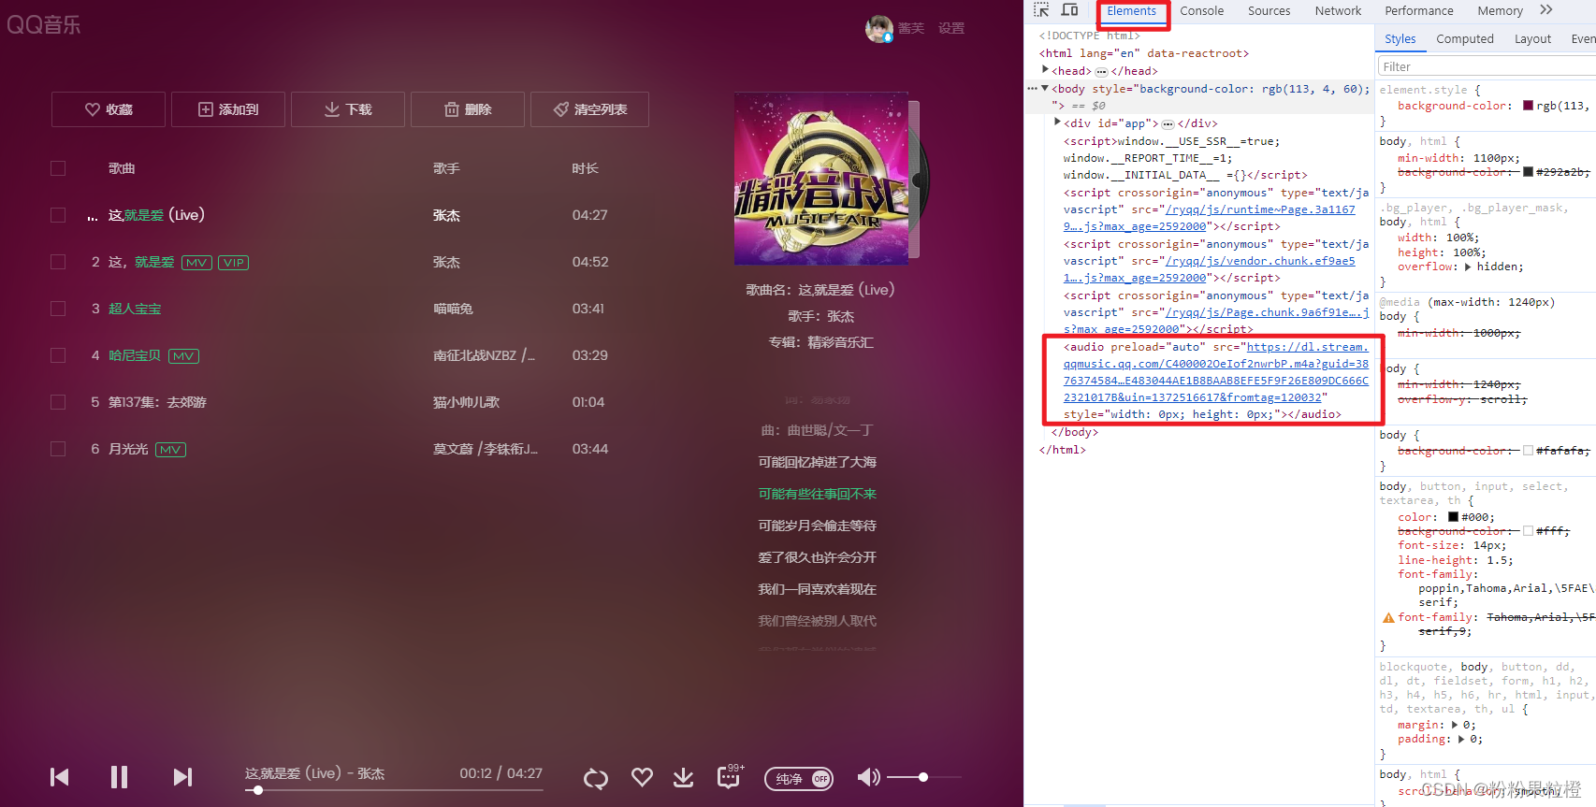The height and width of the screenshot is (807, 1596).
Task: Open the user avatar profile
Action: click(878, 29)
